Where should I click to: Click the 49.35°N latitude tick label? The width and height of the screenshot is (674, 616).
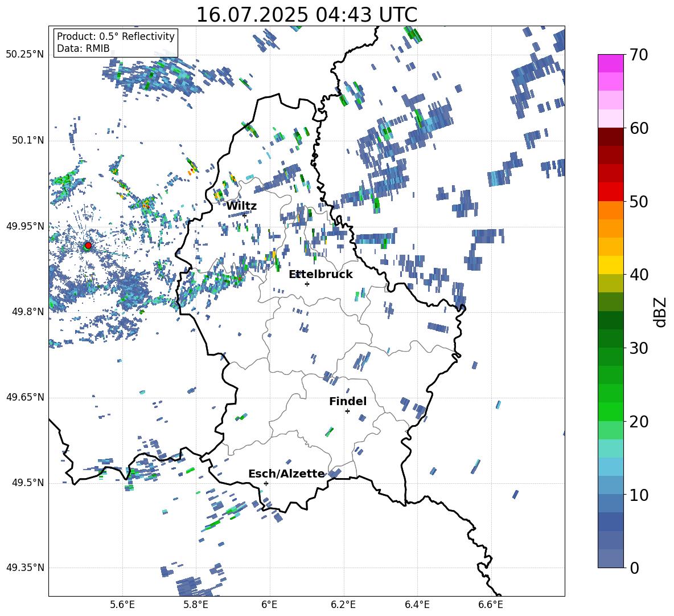(24, 568)
